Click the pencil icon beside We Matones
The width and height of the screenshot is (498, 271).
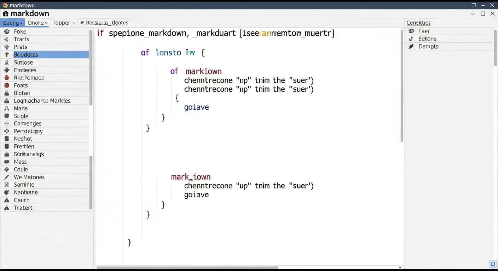7,177
